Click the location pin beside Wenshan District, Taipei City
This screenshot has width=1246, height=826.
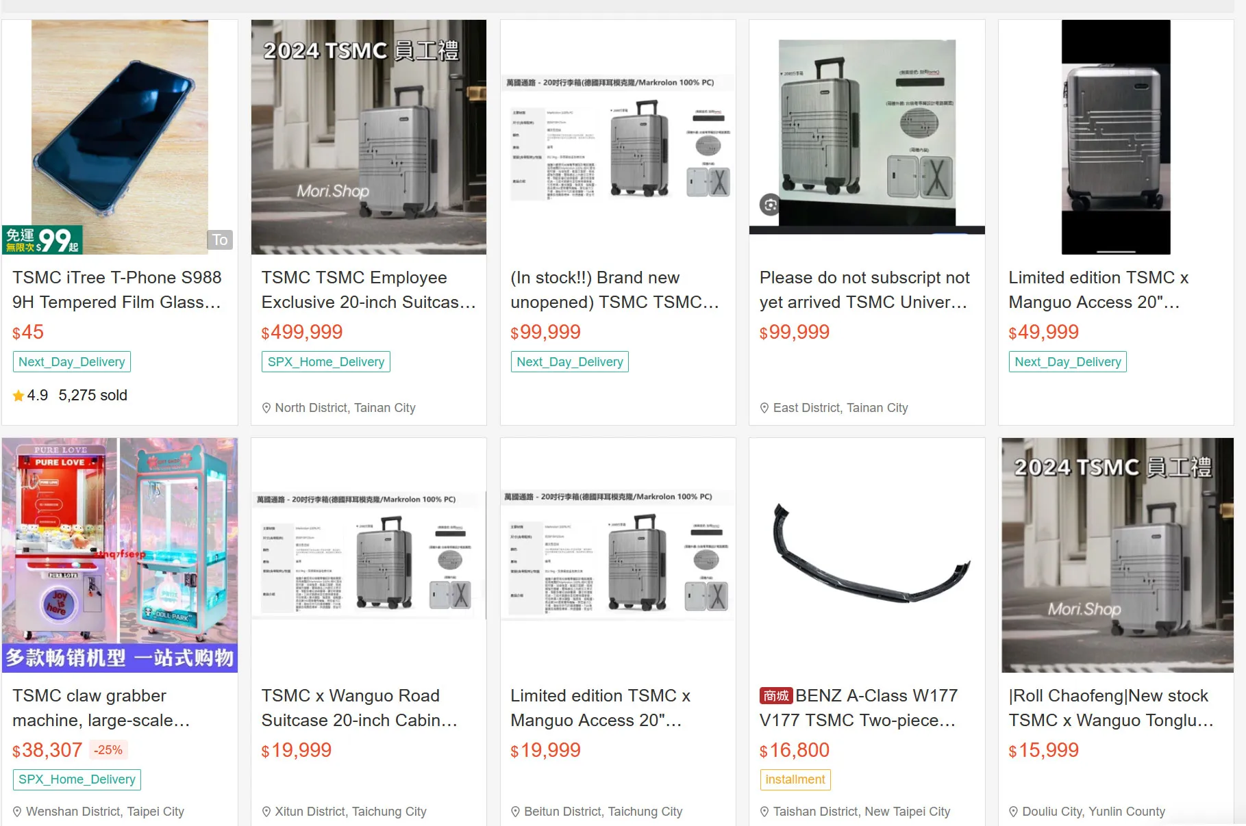click(x=17, y=812)
